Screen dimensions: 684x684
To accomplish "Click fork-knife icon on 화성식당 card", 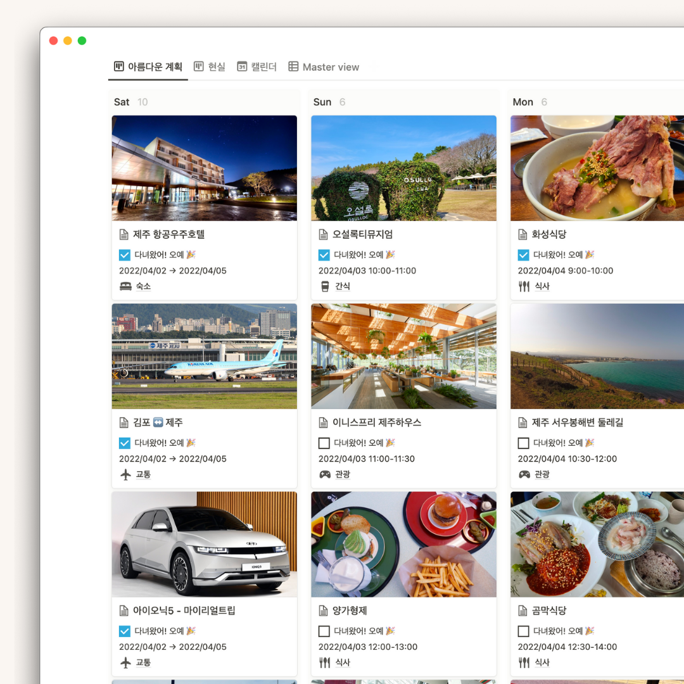I will pos(524,286).
